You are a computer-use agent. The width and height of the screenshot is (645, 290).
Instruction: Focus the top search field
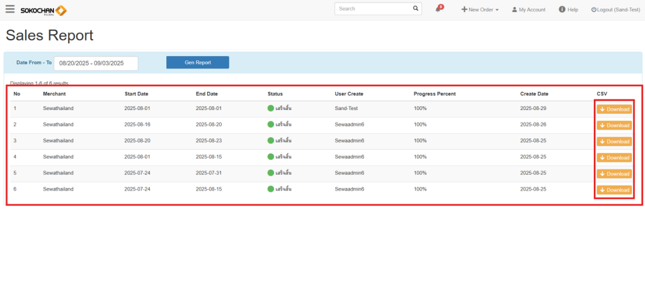click(373, 9)
